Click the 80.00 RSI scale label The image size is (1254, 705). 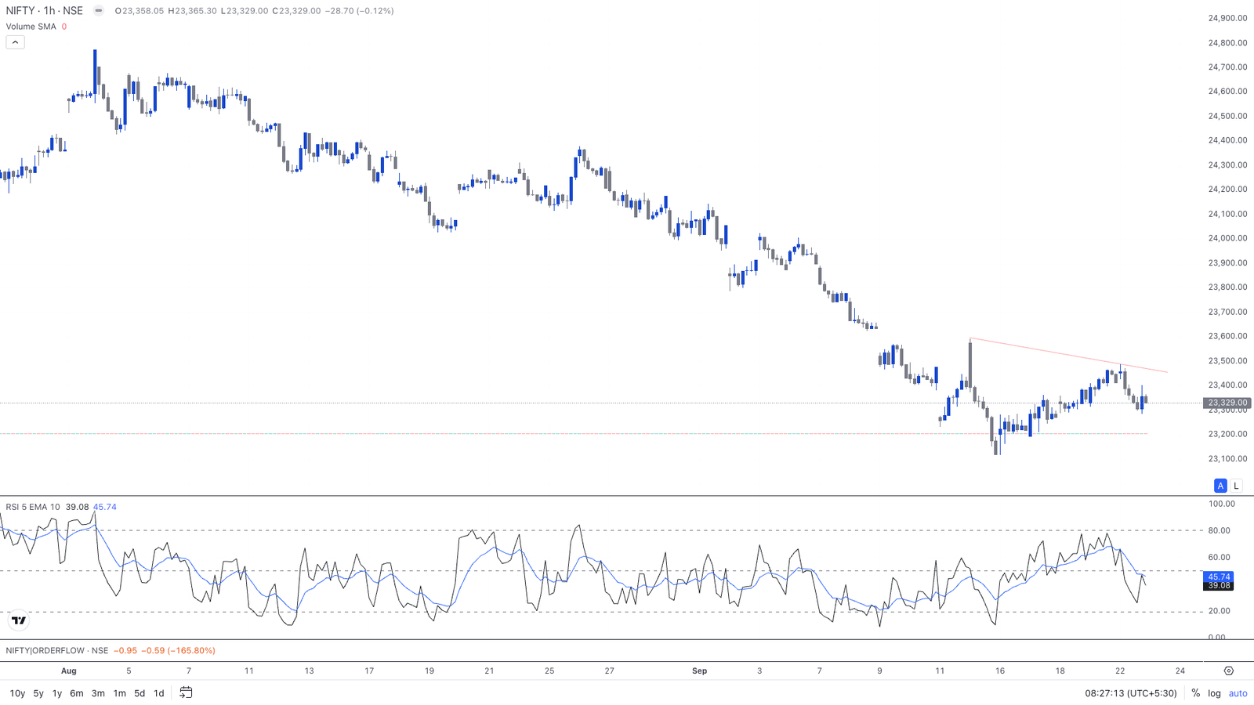point(1219,531)
